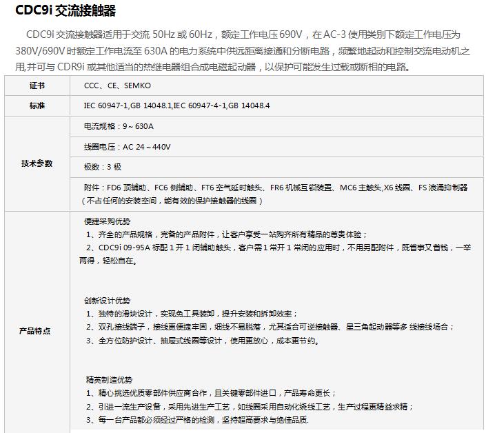Click the line "1、精心挑选优质零部件供应商合作"
The image size is (486, 433).
(x=211, y=393)
